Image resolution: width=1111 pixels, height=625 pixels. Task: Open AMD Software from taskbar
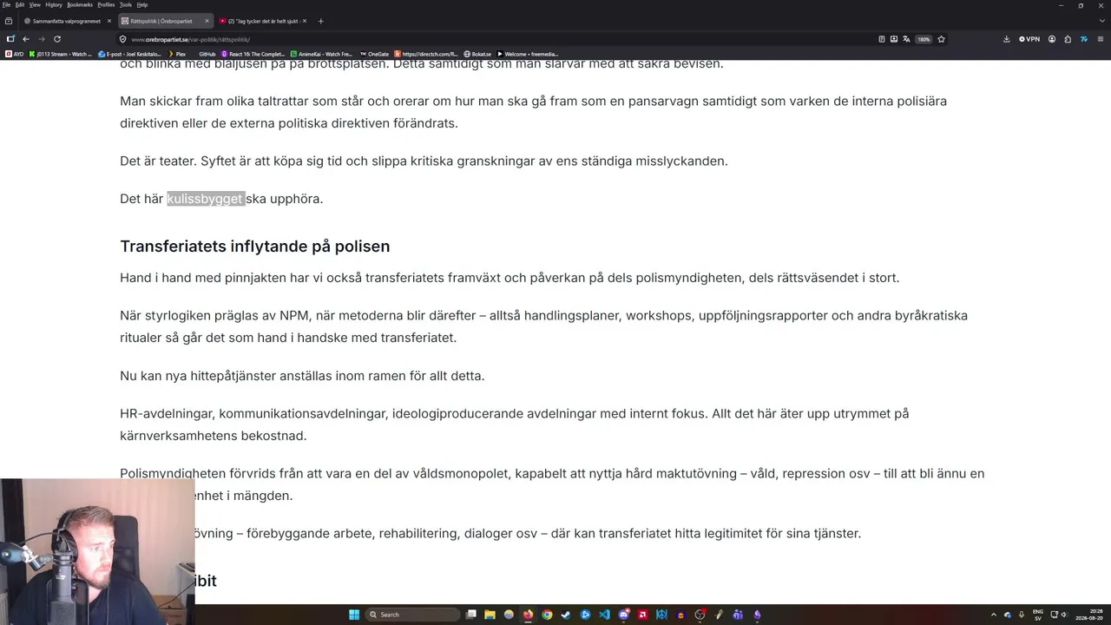click(x=642, y=615)
